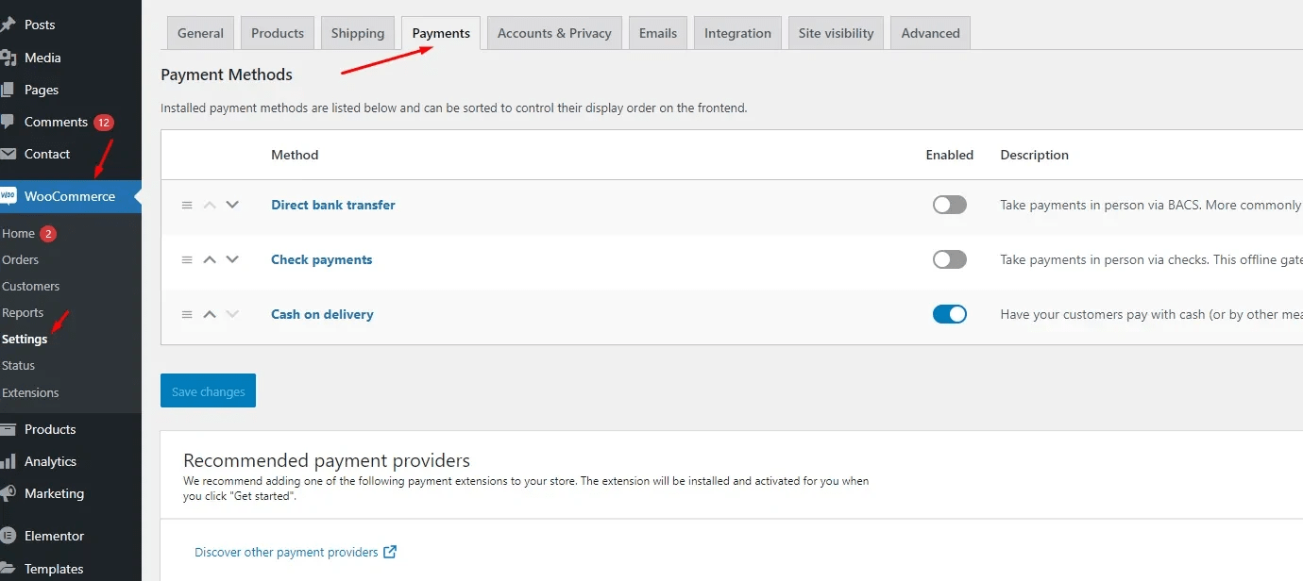The width and height of the screenshot is (1303, 581).
Task: Move Cash on delivery up with arrow
Action: coord(210,314)
